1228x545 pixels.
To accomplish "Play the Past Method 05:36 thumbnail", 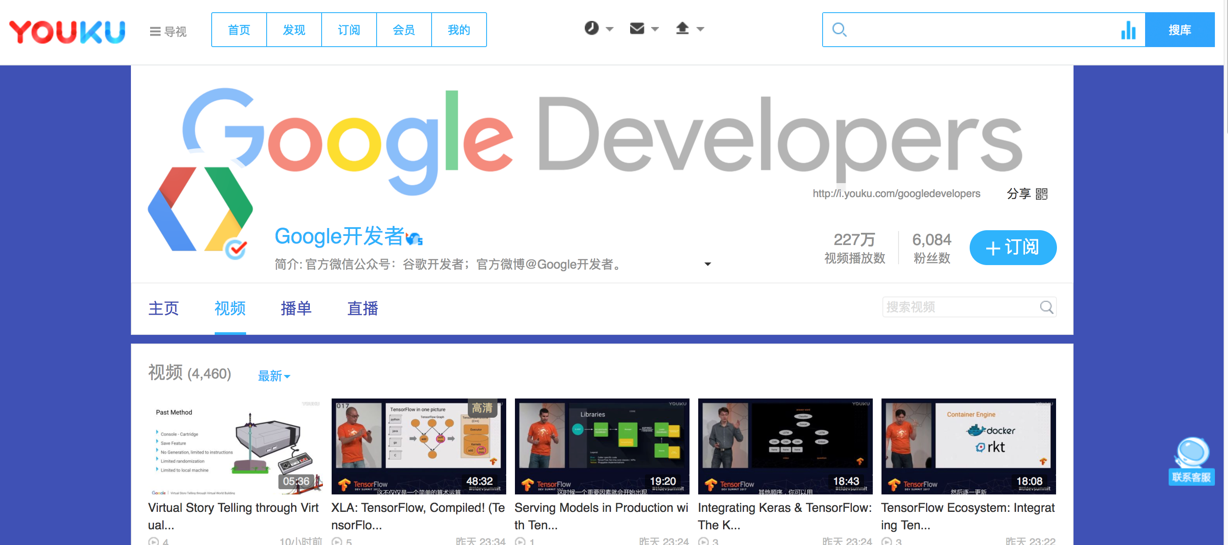I will (236, 446).
